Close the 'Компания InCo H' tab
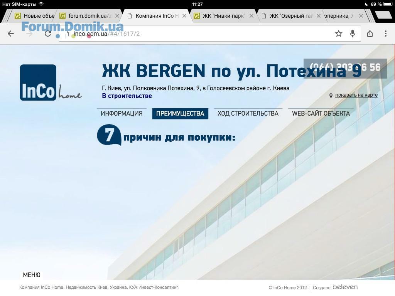The image size is (395, 296). click(184, 16)
